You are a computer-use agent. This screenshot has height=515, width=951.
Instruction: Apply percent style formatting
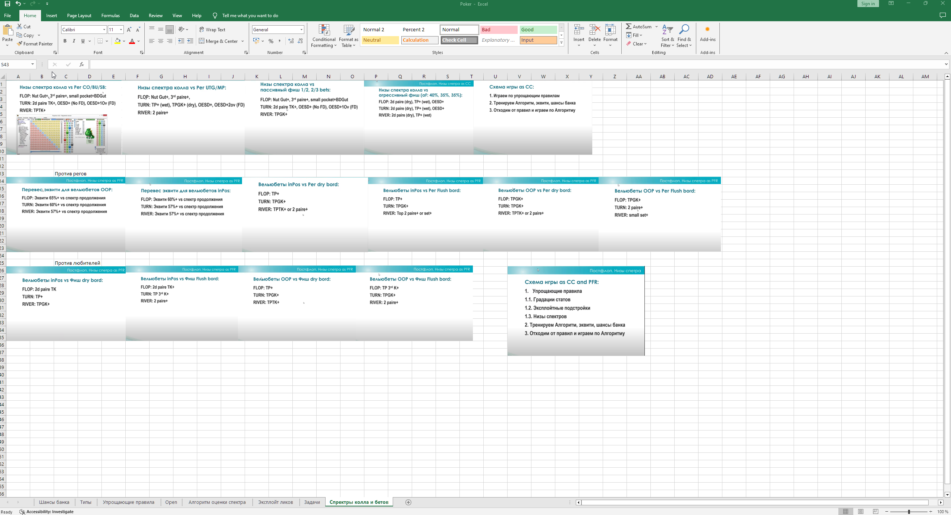pyautogui.click(x=271, y=41)
